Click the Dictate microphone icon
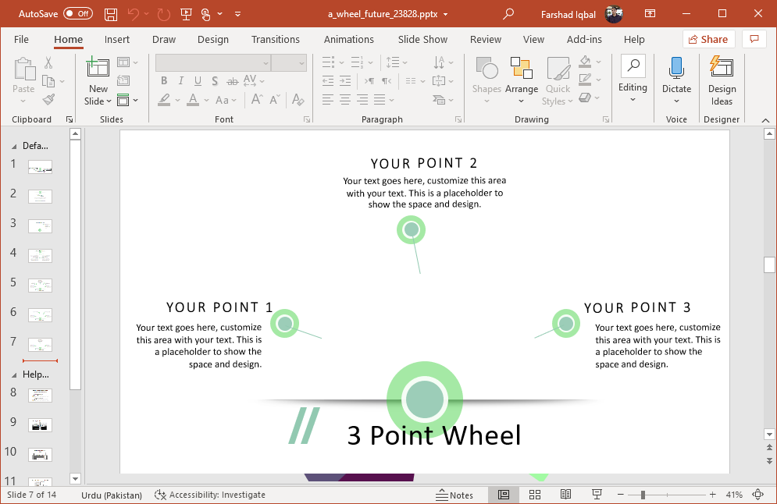 pos(676,69)
